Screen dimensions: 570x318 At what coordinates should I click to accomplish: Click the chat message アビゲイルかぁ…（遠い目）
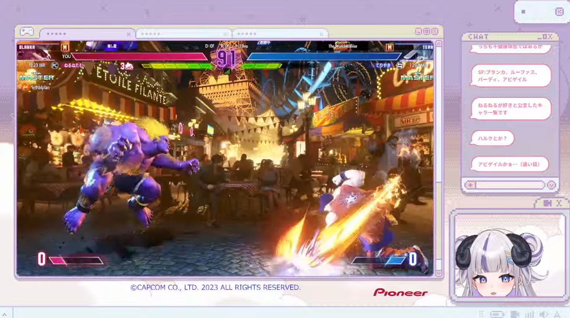(x=510, y=164)
